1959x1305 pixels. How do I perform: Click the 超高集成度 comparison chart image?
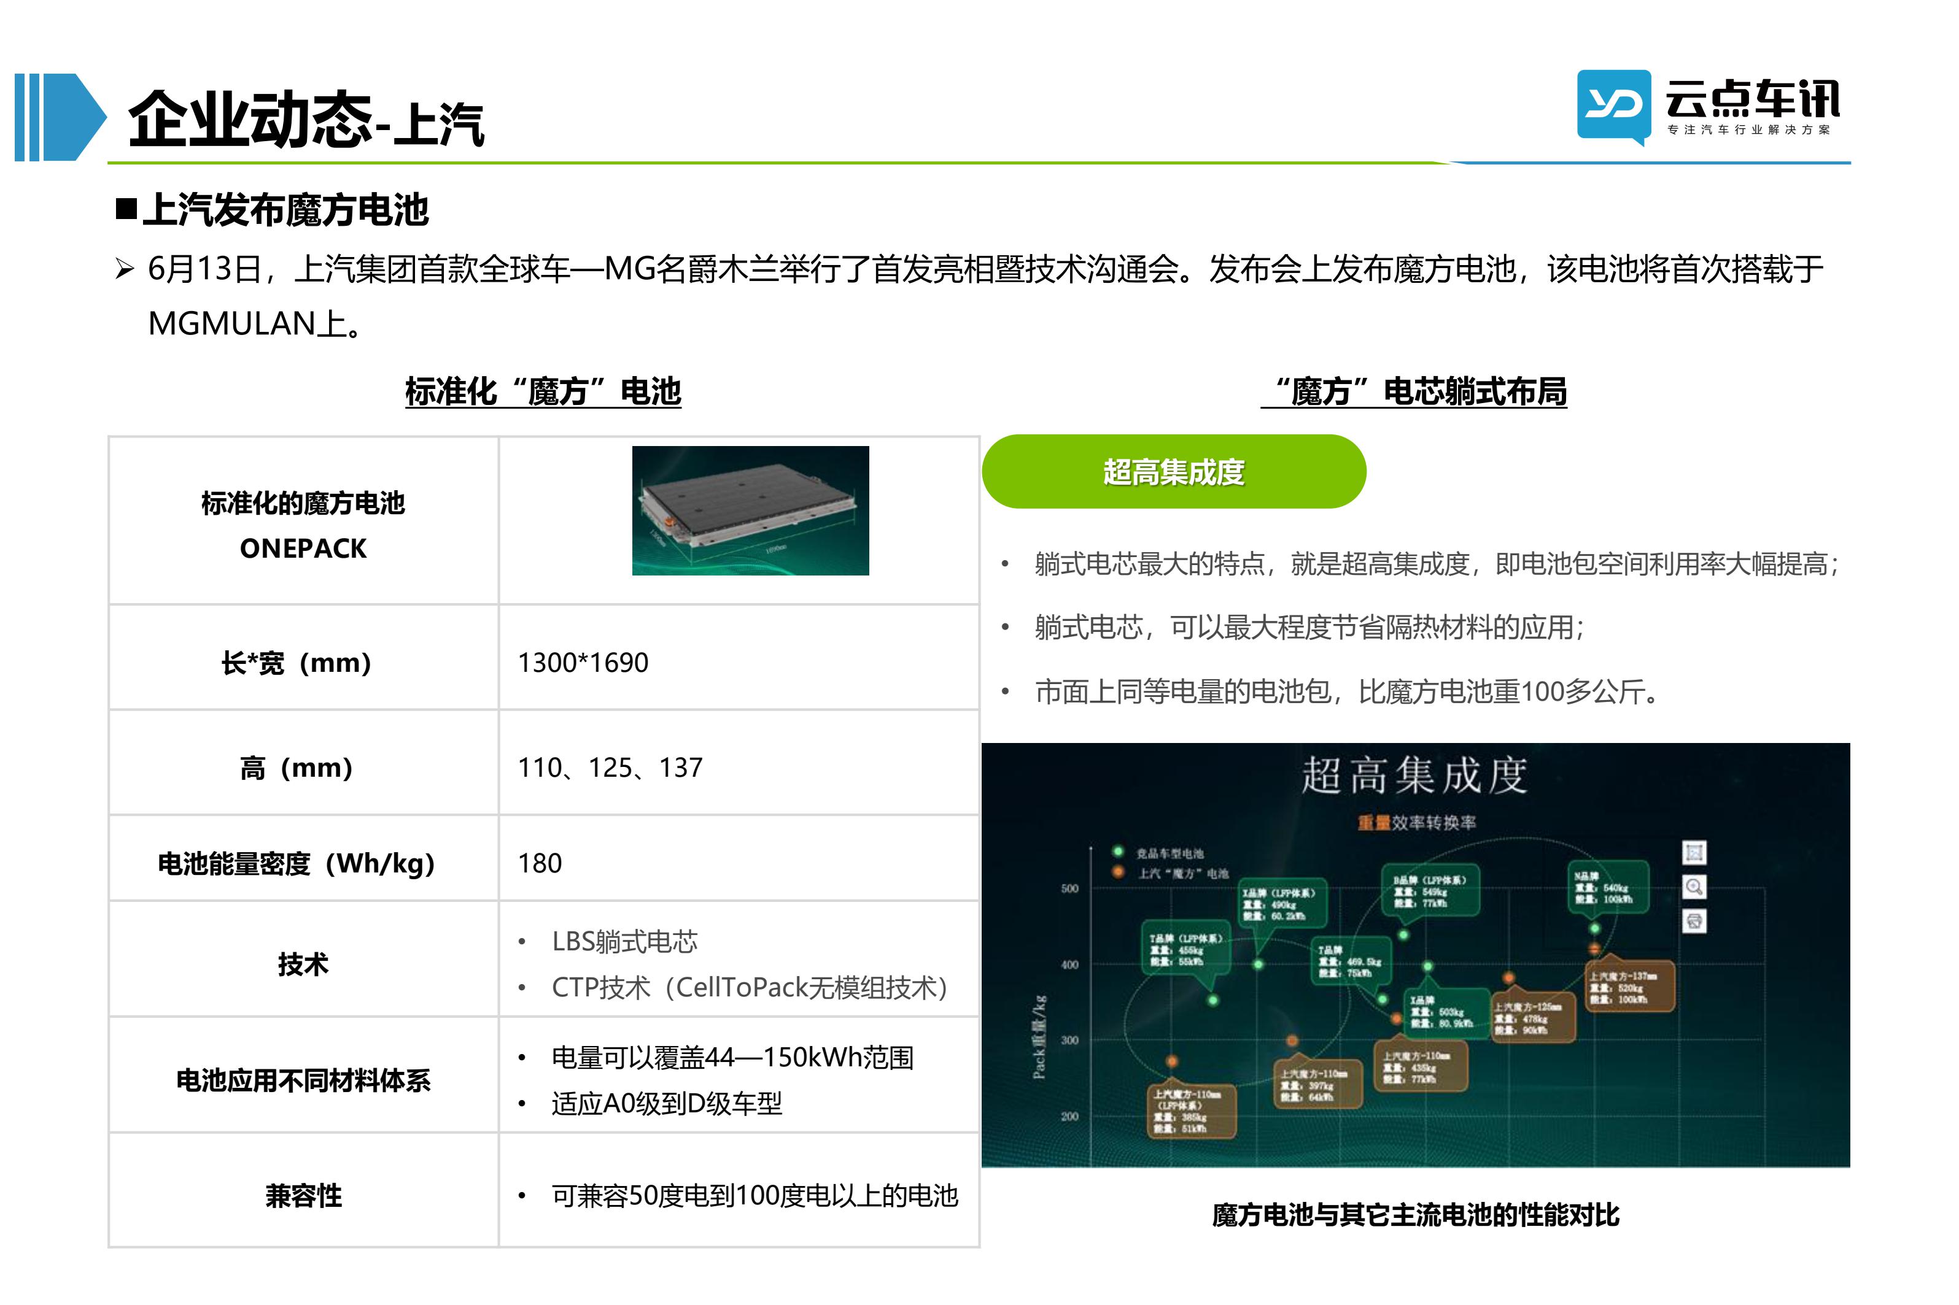point(1414,955)
